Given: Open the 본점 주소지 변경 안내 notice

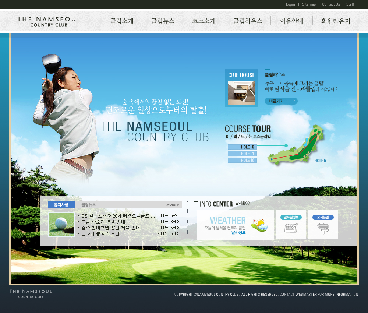Looking at the screenshot, I should click(x=103, y=222).
